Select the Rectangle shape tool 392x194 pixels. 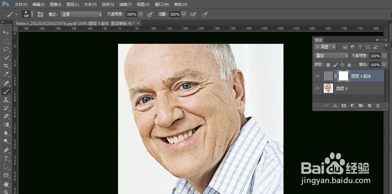[x=6, y=175]
